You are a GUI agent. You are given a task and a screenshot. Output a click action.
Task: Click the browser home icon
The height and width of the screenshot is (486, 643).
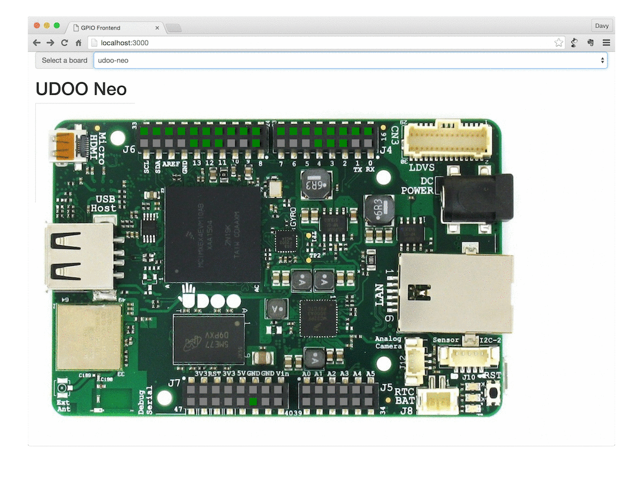78,43
